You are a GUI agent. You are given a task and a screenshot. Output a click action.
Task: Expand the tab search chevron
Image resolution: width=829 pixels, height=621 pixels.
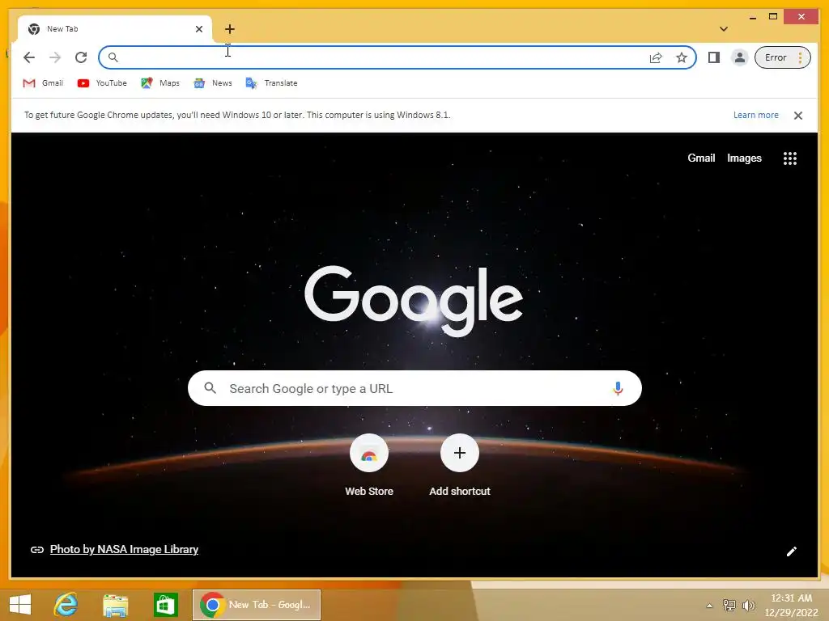724,29
